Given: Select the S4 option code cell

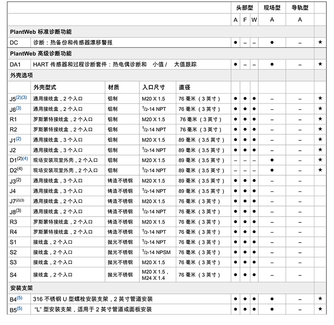Looking at the screenshot, I should (x=13, y=275).
